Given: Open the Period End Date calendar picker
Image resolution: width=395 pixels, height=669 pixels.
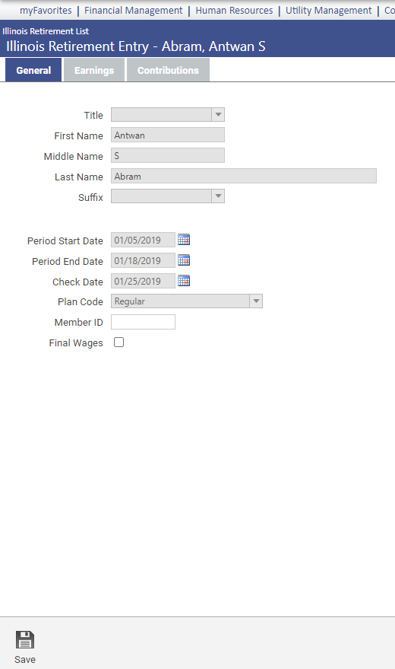Looking at the screenshot, I should coord(184,260).
